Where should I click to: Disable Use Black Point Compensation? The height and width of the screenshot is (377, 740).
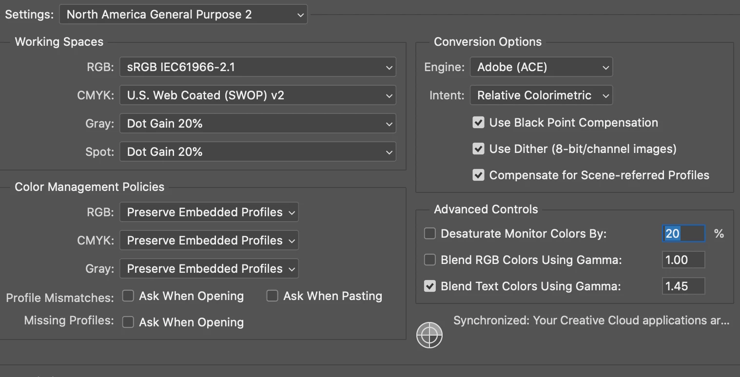478,123
